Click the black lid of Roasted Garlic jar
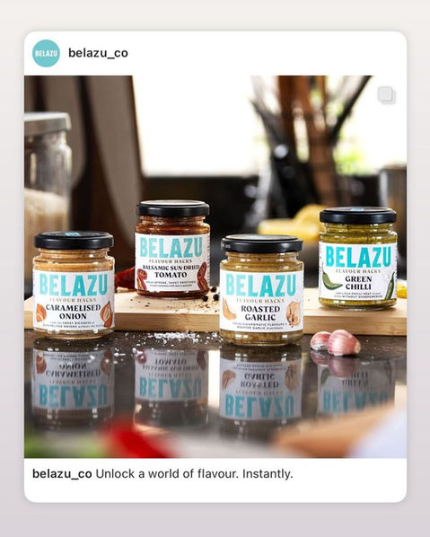This screenshot has height=537, width=430. 262,243
